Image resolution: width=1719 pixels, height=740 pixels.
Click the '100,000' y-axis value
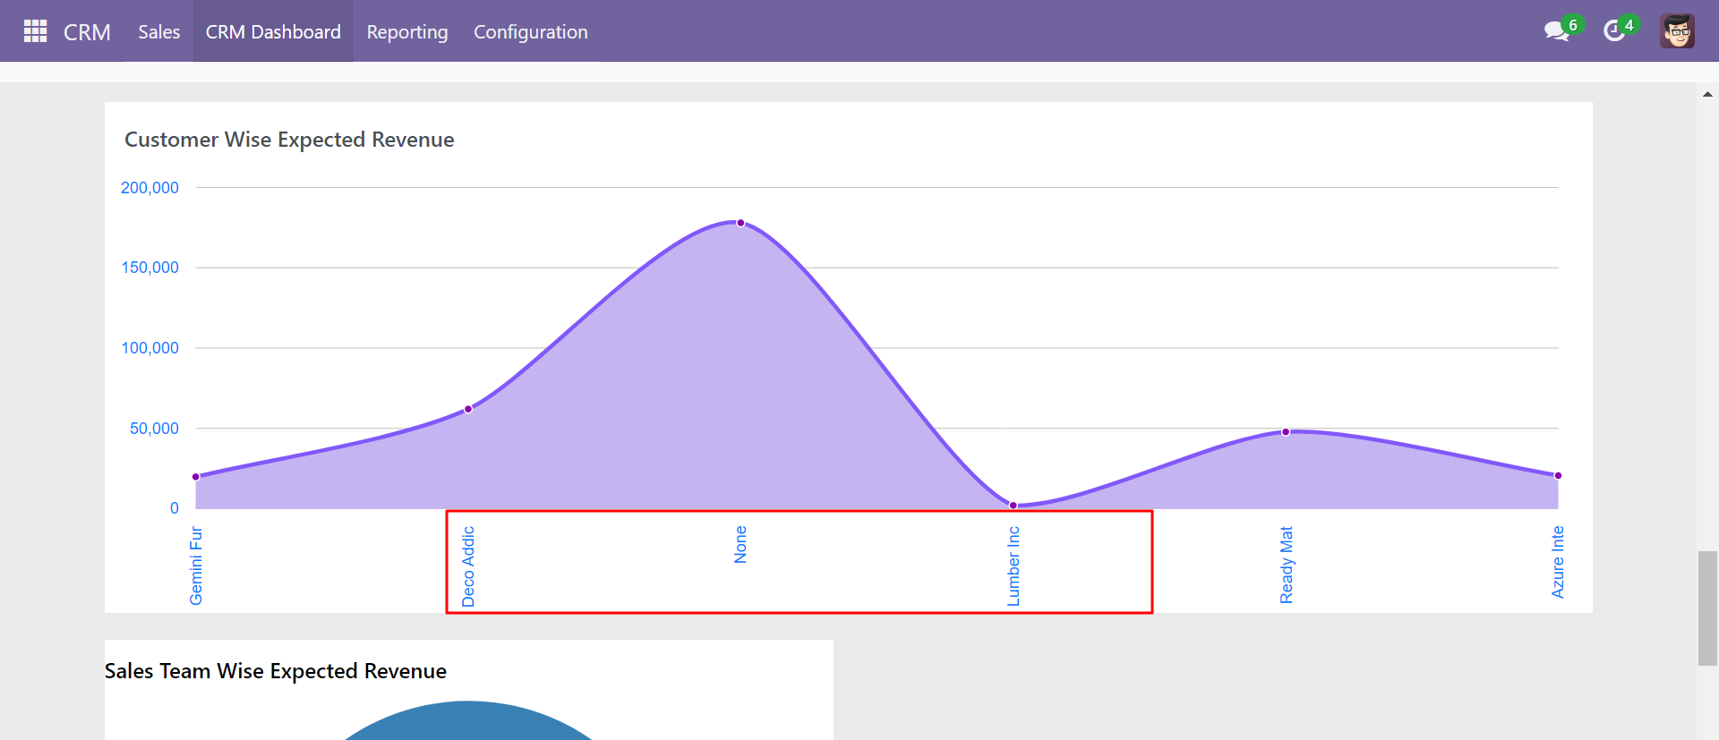coord(150,348)
